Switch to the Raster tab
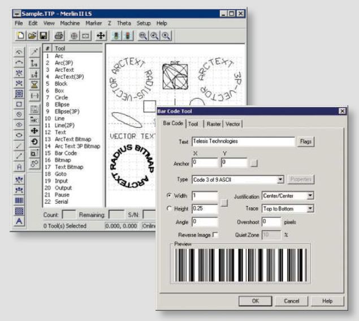359x321 pixels. click(214, 124)
